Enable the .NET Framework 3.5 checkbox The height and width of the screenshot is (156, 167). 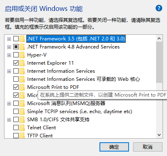(16, 39)
